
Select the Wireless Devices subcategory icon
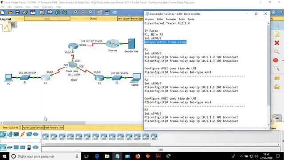23,147
